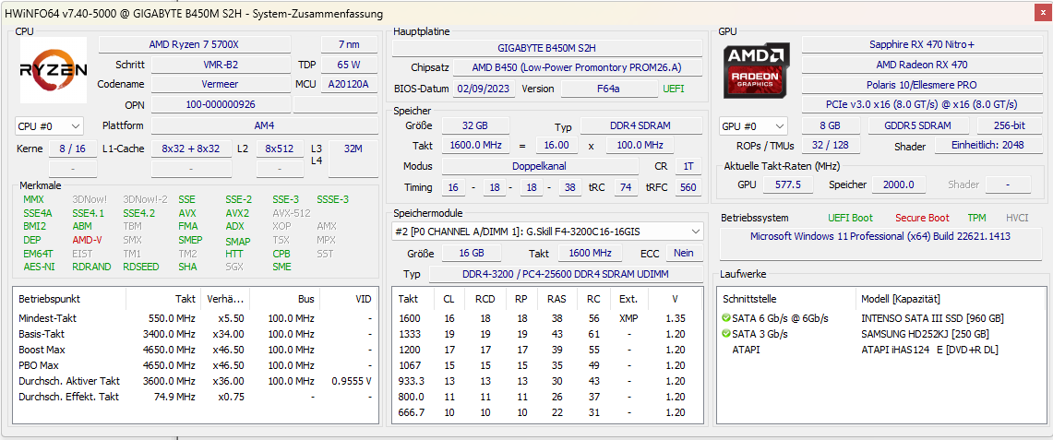The image size is (1053, 440).
Task: Click the AMD B450 chipset field
Action: tap(578, 68)
